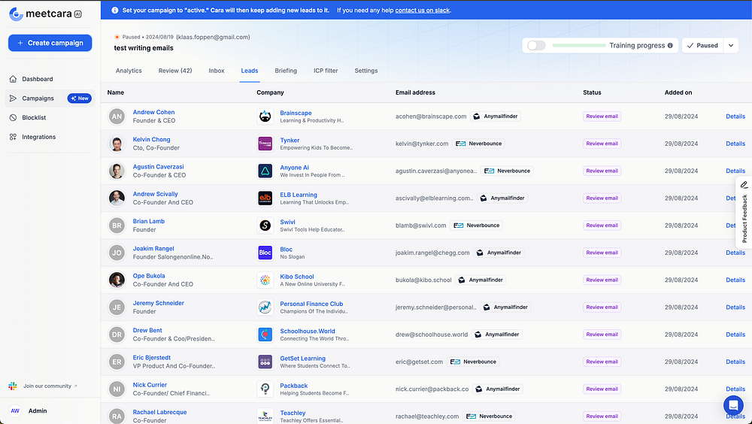Switch to the Review (42) tab

coord(175,71)
